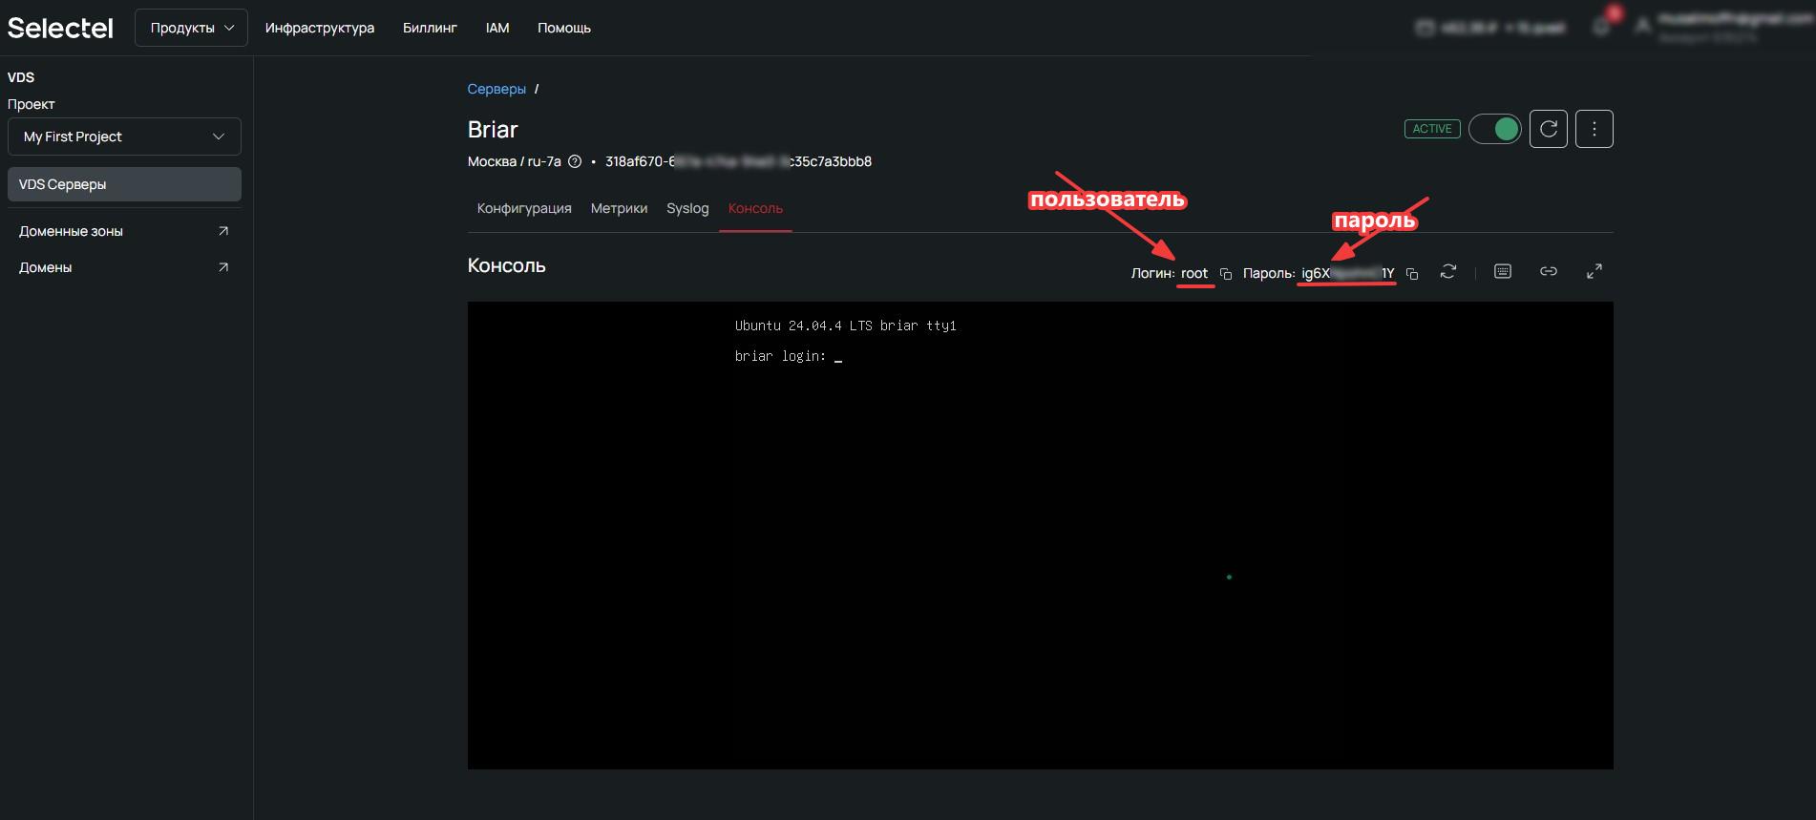Click the password value after Пароль
The image size is (1816, 820).
1347,273
